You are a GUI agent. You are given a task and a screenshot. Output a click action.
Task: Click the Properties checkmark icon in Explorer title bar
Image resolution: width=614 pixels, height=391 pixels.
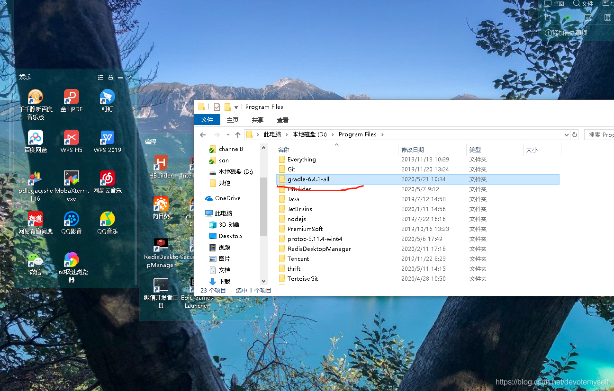click(217, 107)
